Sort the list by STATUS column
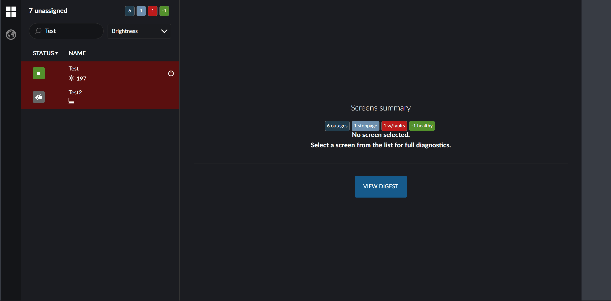The image size is (611, 301). pyautogui.click(x=45, y=53)
